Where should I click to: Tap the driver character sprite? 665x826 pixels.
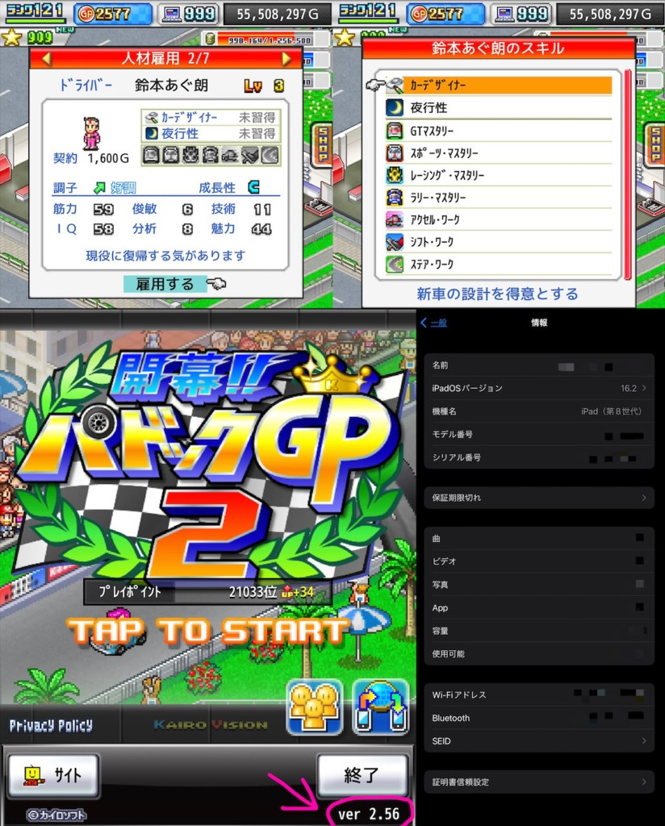point(91,133)
